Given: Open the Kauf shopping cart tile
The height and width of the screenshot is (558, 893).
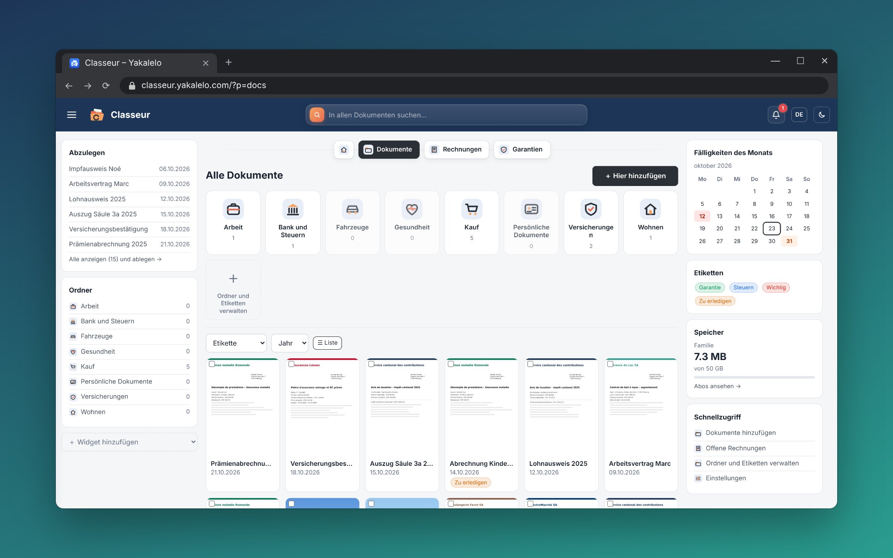Looking at the screenshot, I should [x=472, y=222].
